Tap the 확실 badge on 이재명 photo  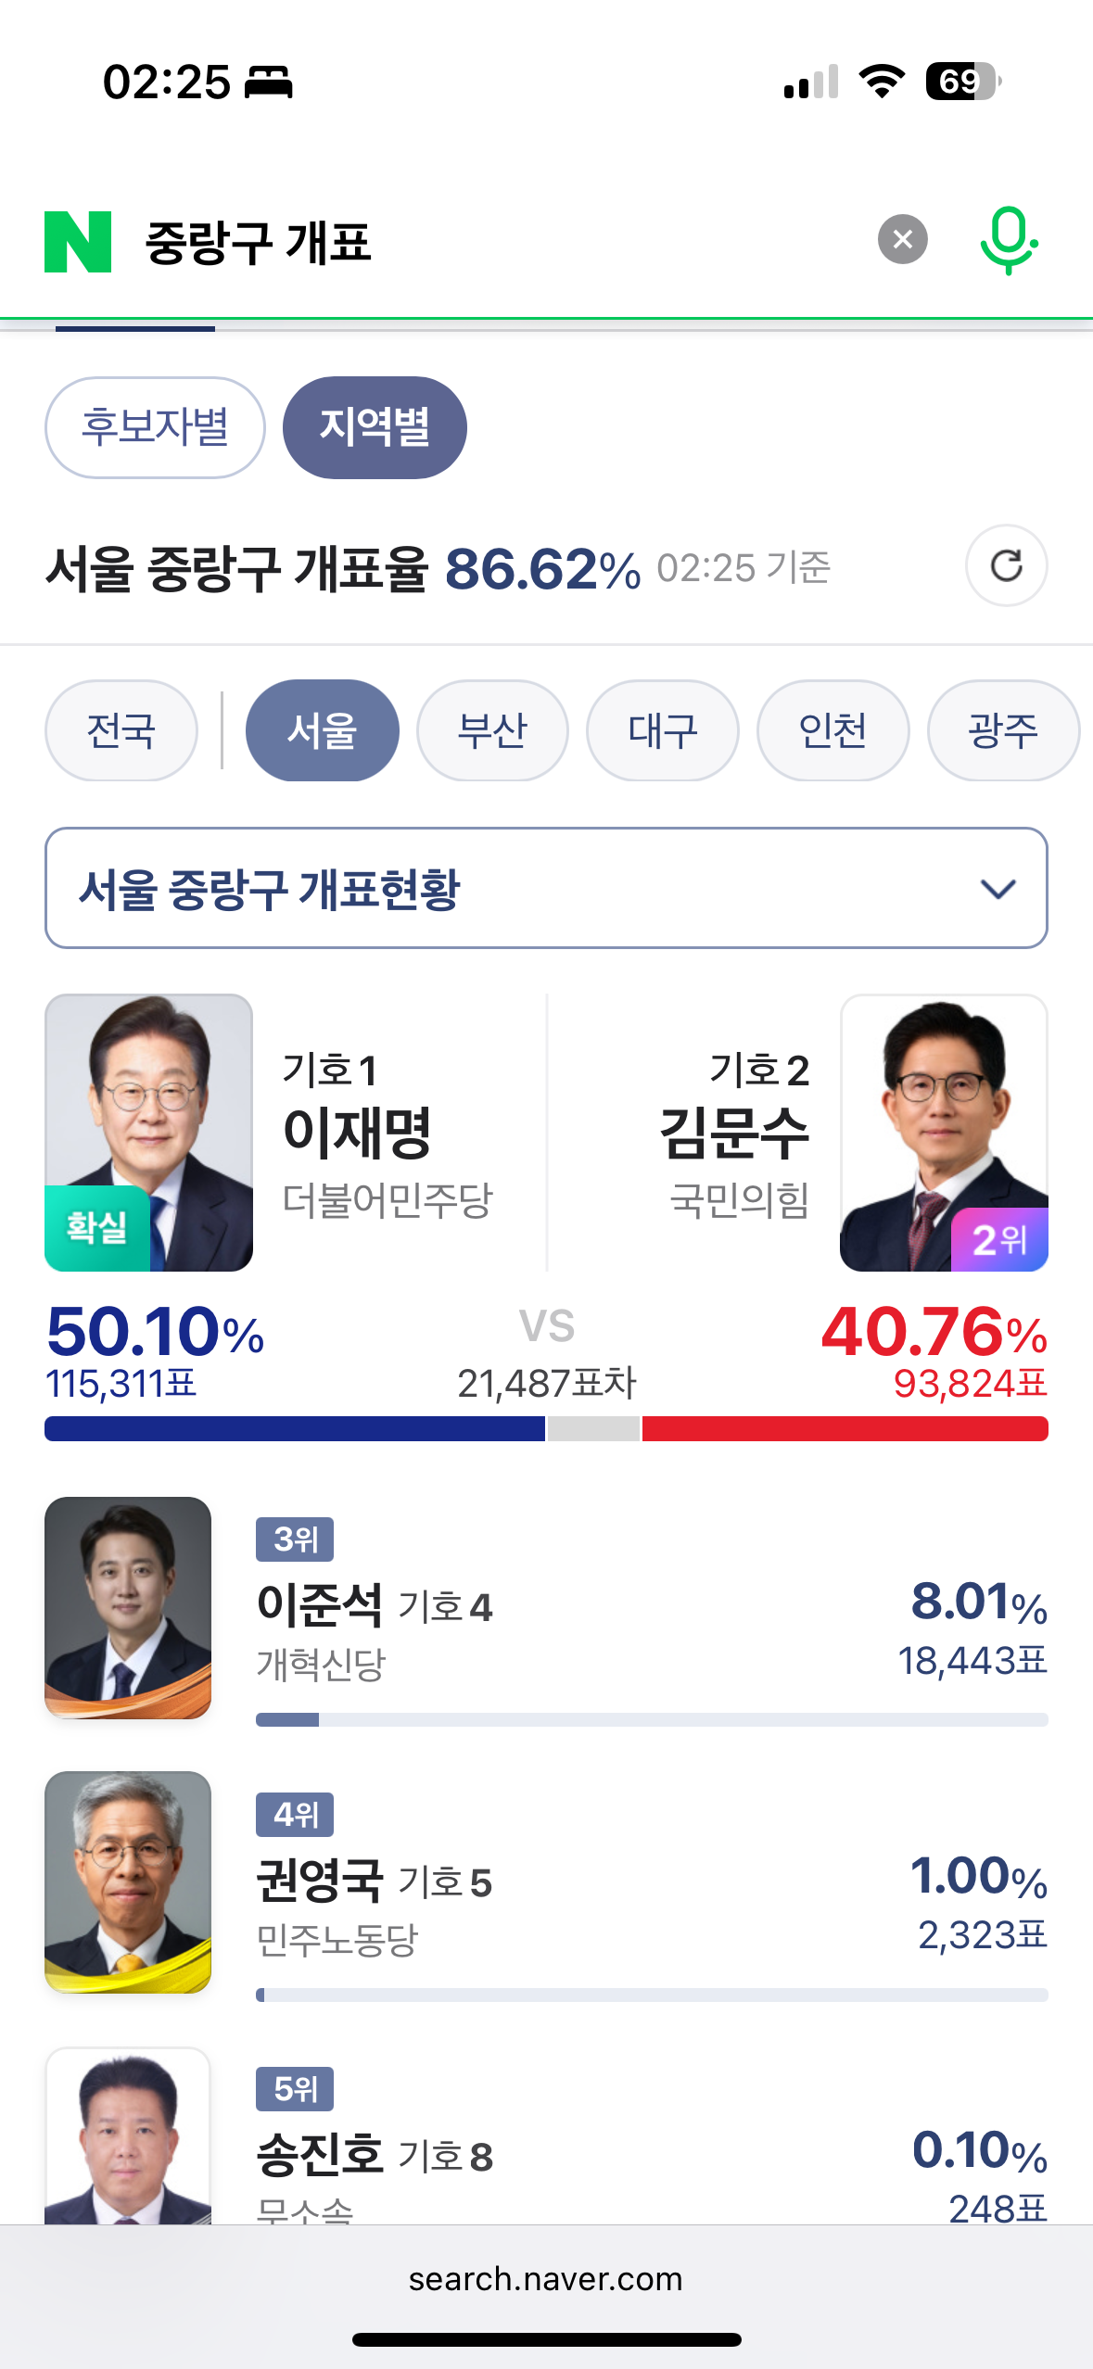(97, 1227)
